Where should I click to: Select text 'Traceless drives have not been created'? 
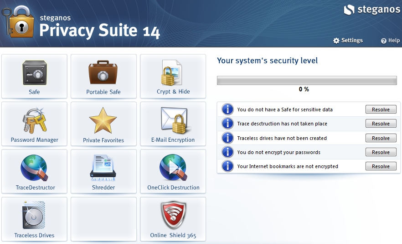tap(282, 138)
